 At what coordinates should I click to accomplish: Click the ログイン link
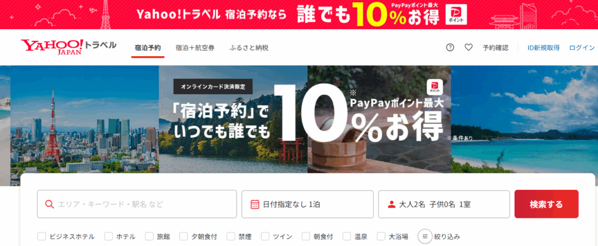(x=582, y=48)
